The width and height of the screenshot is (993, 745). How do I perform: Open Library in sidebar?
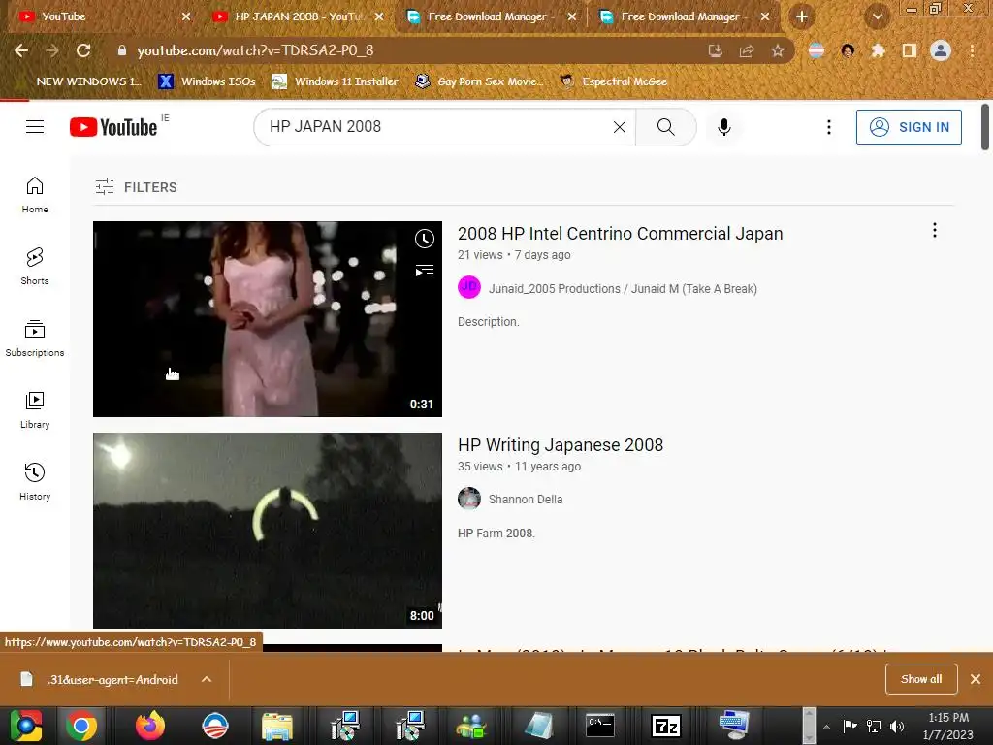35,410
